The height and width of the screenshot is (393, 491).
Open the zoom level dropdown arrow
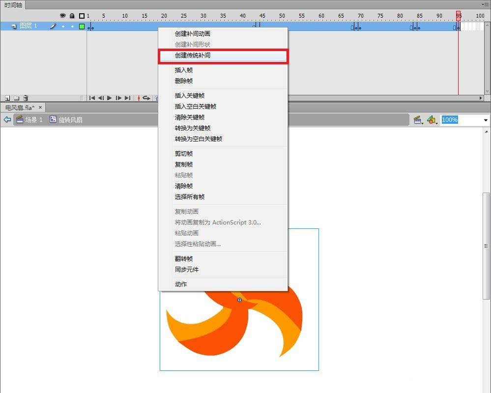pyautogui.click(x=486, y=120)
